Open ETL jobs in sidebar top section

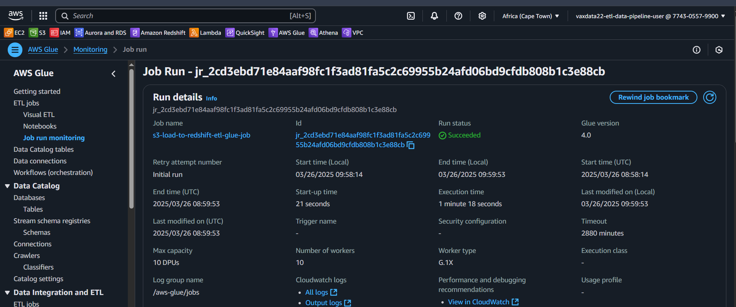click(26, 103)
